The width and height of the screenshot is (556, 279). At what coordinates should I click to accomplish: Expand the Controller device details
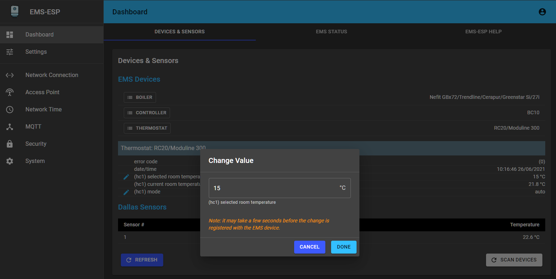147,113
